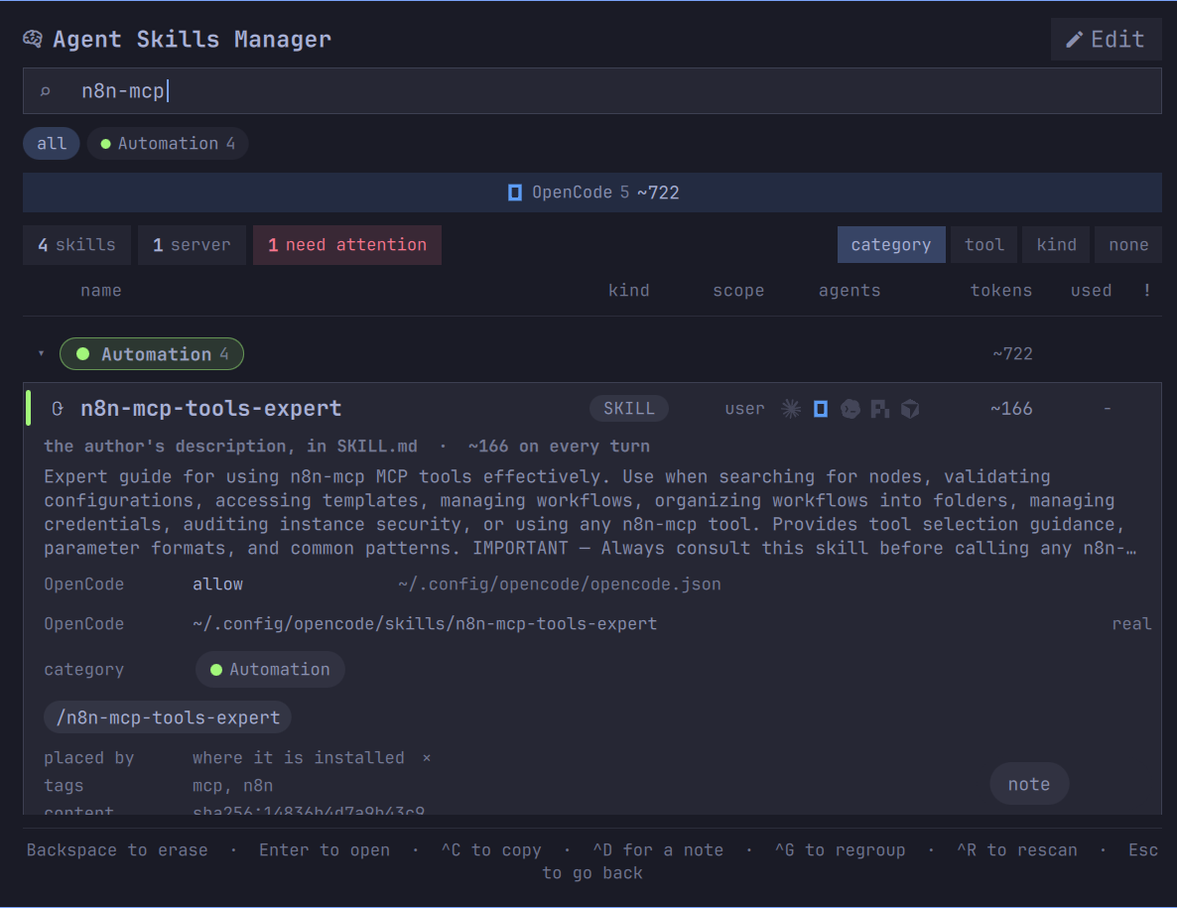The height and width of the screenshot is (908, 1177).
Task: Filter by '4 skills'
Action: tap(76, 245)
